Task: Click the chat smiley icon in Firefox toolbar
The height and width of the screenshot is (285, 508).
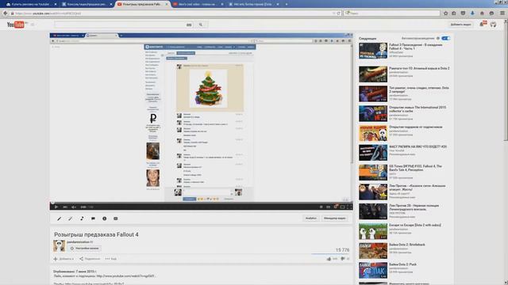Action: click(492, 13)
